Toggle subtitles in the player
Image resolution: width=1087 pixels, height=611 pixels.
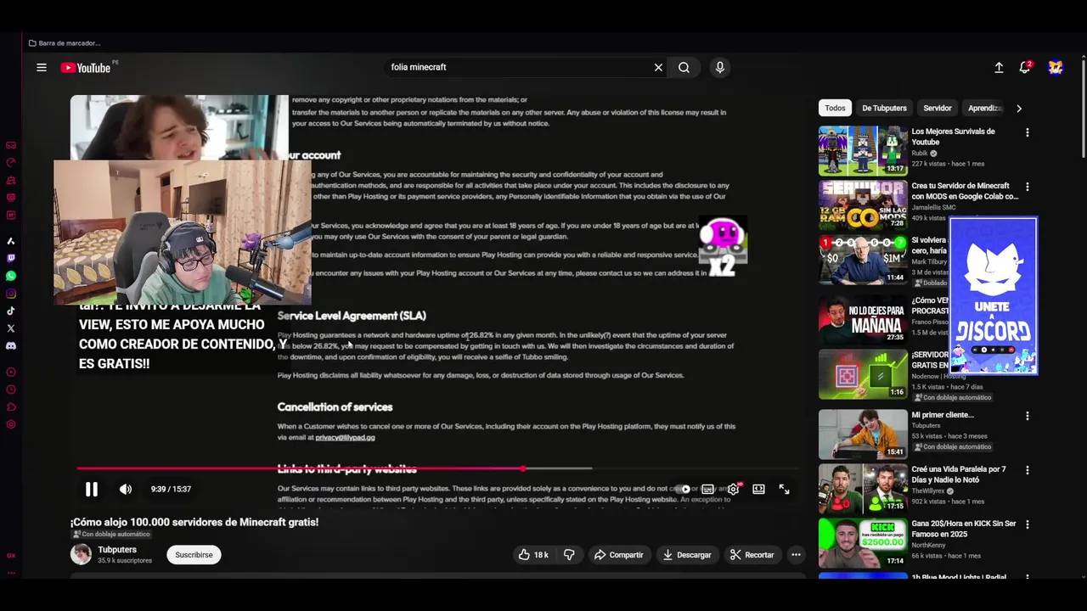coord(707,490)
